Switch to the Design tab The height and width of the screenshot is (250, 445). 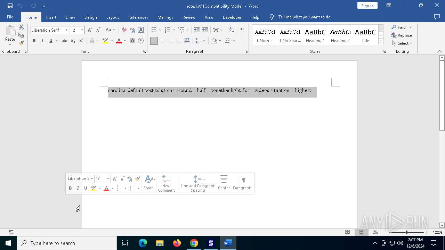[x=90, y=17]
